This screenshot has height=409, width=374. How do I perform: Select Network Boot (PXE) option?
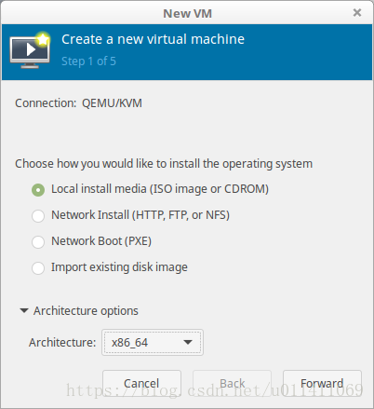[x=38, y=241]
